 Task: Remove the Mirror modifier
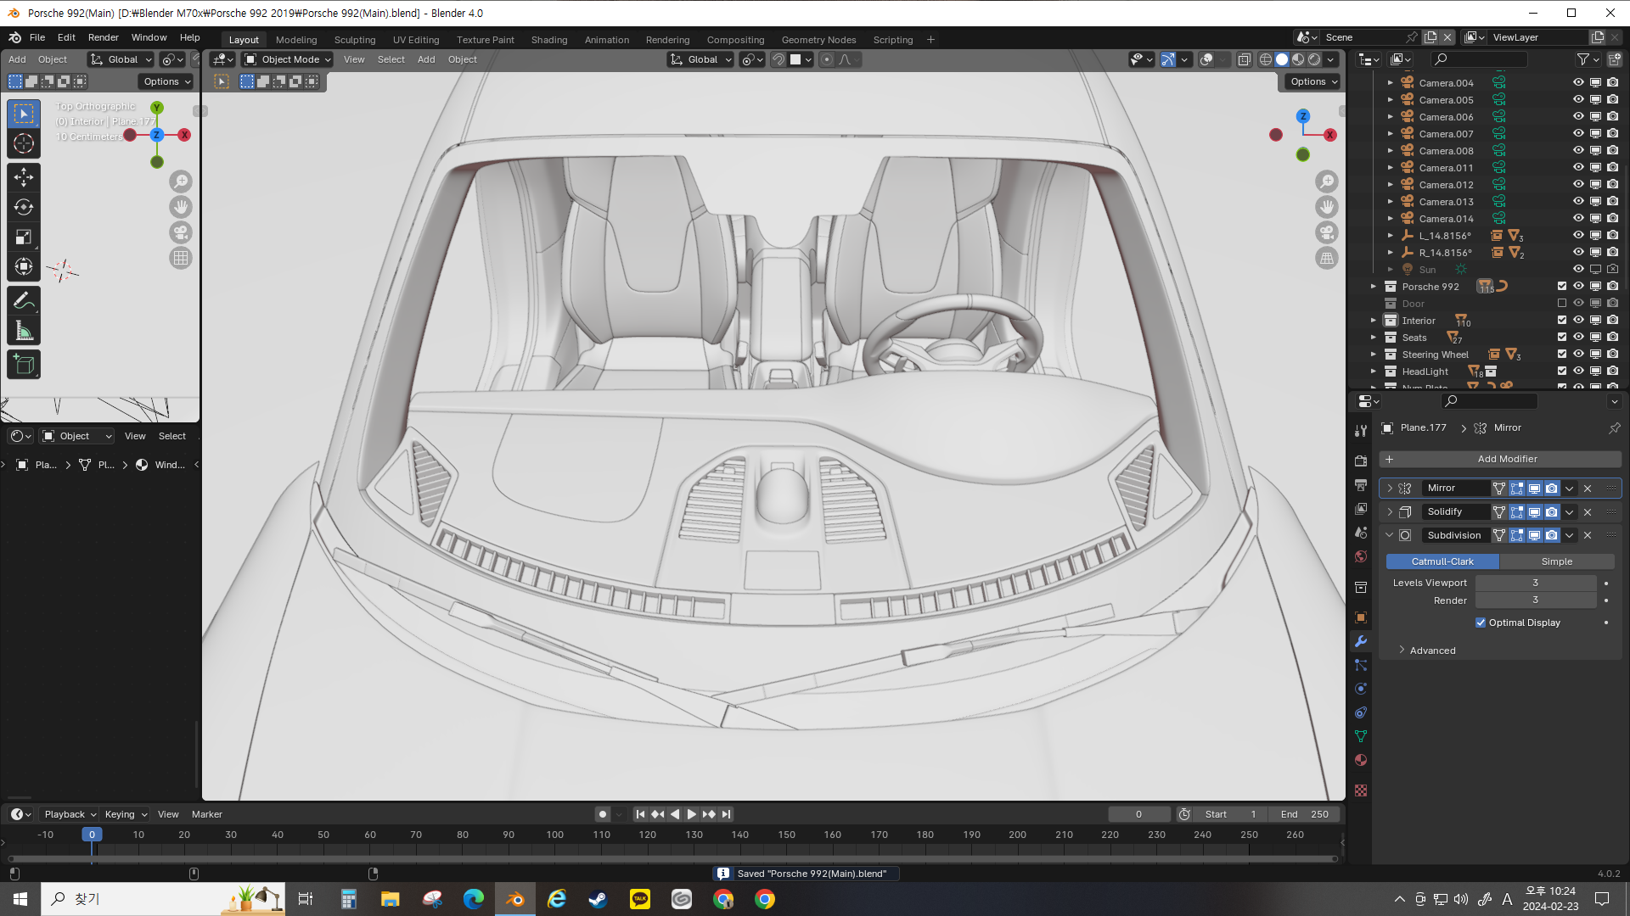pyautogui.click(x=1588, y=489)
